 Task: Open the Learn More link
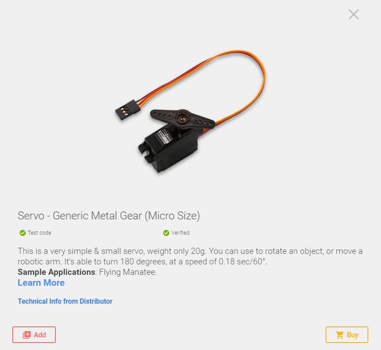coord(41,283)
